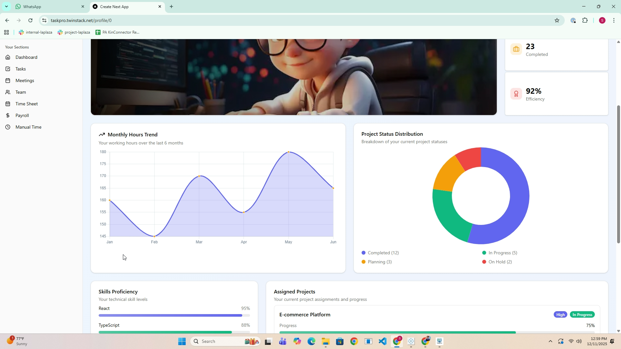Open Chrome three-dot menu
The image size is (621, 349).
tap(614, 20)
